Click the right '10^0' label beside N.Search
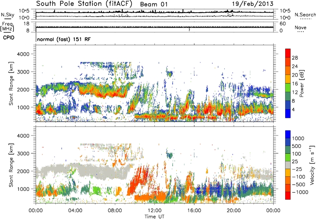Viewport: 316px width, 219px height. [285, 18]
